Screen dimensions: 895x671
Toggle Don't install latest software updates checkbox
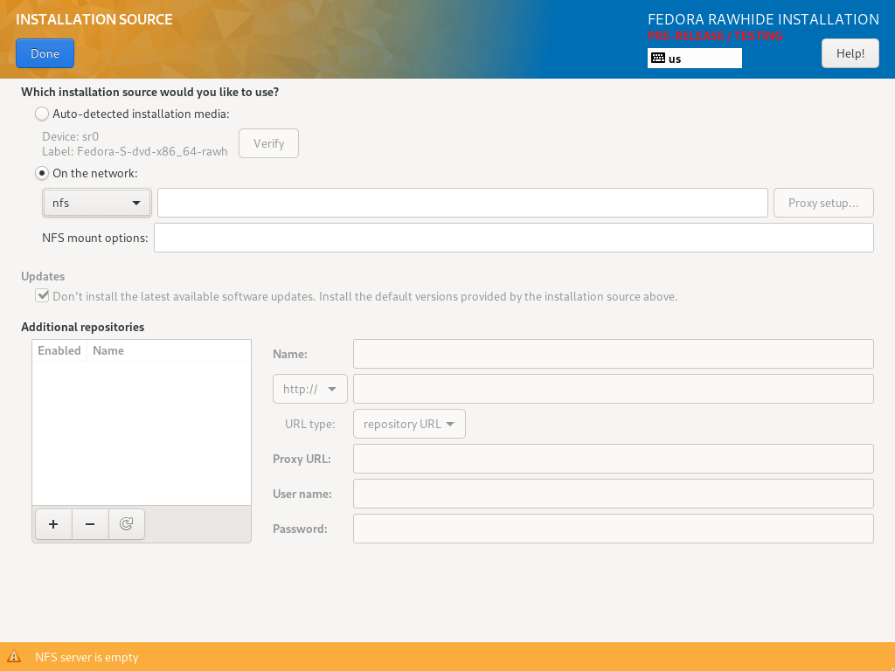pos(42,295)
